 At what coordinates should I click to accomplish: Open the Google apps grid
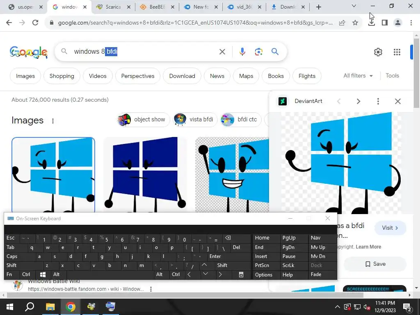[x=397, y=52]
